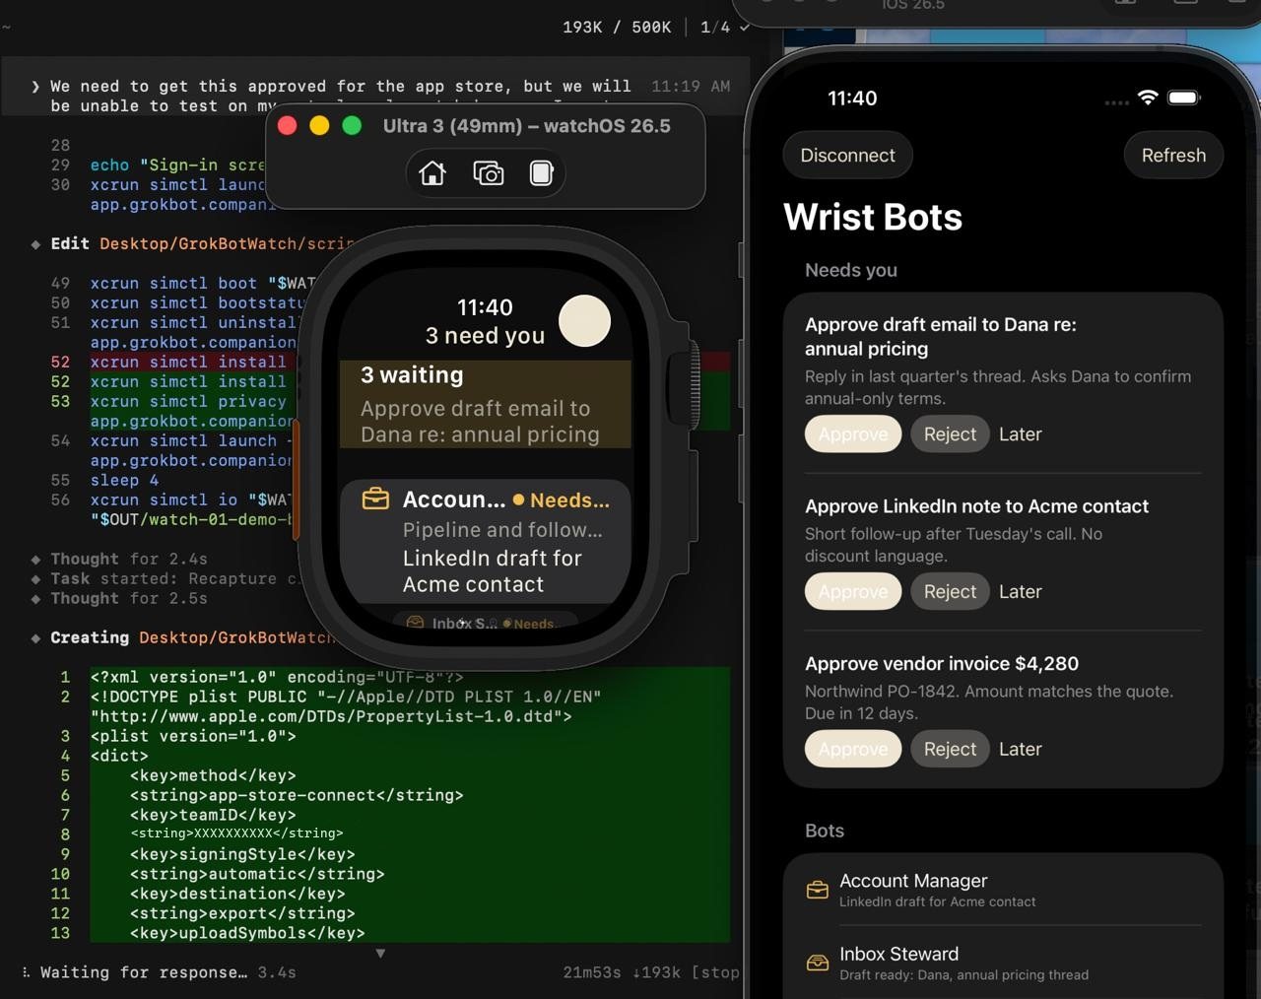Tap the "3 waiting" card on the watch
This screenshot has height=999, width=1261.
(x=486, y=404)
